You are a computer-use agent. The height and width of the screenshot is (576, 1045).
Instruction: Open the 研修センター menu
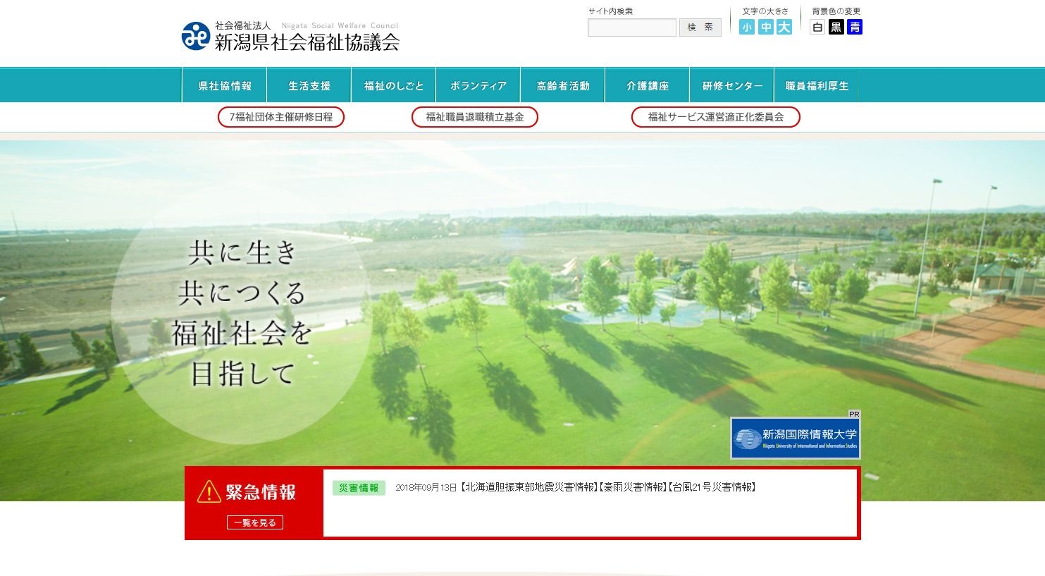click(x=731, y=85)
